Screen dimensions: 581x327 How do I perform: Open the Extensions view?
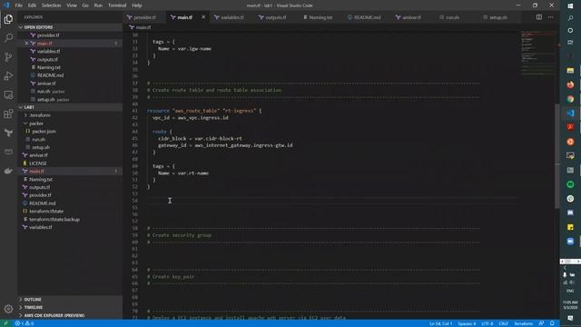point(8,114)
